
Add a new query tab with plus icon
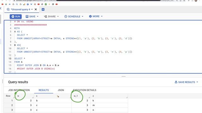pyautogui.click(x=43, y=9)
